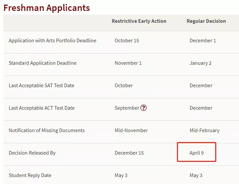This screenshot has width=239, height=184.
Task: Click Last Acceptable ACT Test Date label
Action: pos(42,108)
